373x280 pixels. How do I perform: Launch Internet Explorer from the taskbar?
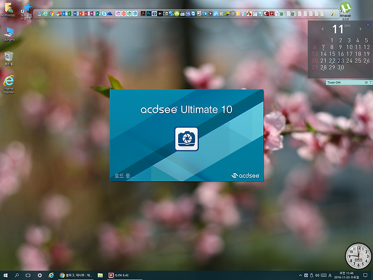51,275
